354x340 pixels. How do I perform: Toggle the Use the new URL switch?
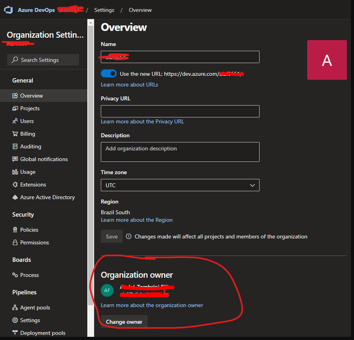[109, 74]
